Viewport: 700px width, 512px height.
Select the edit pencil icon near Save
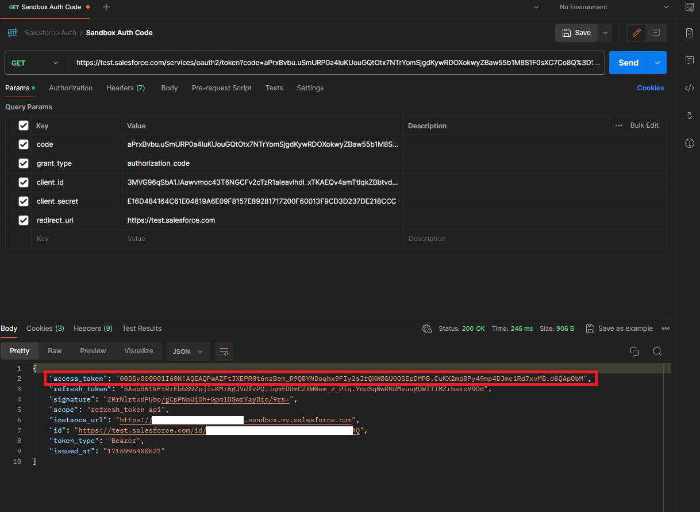[636, 33]
